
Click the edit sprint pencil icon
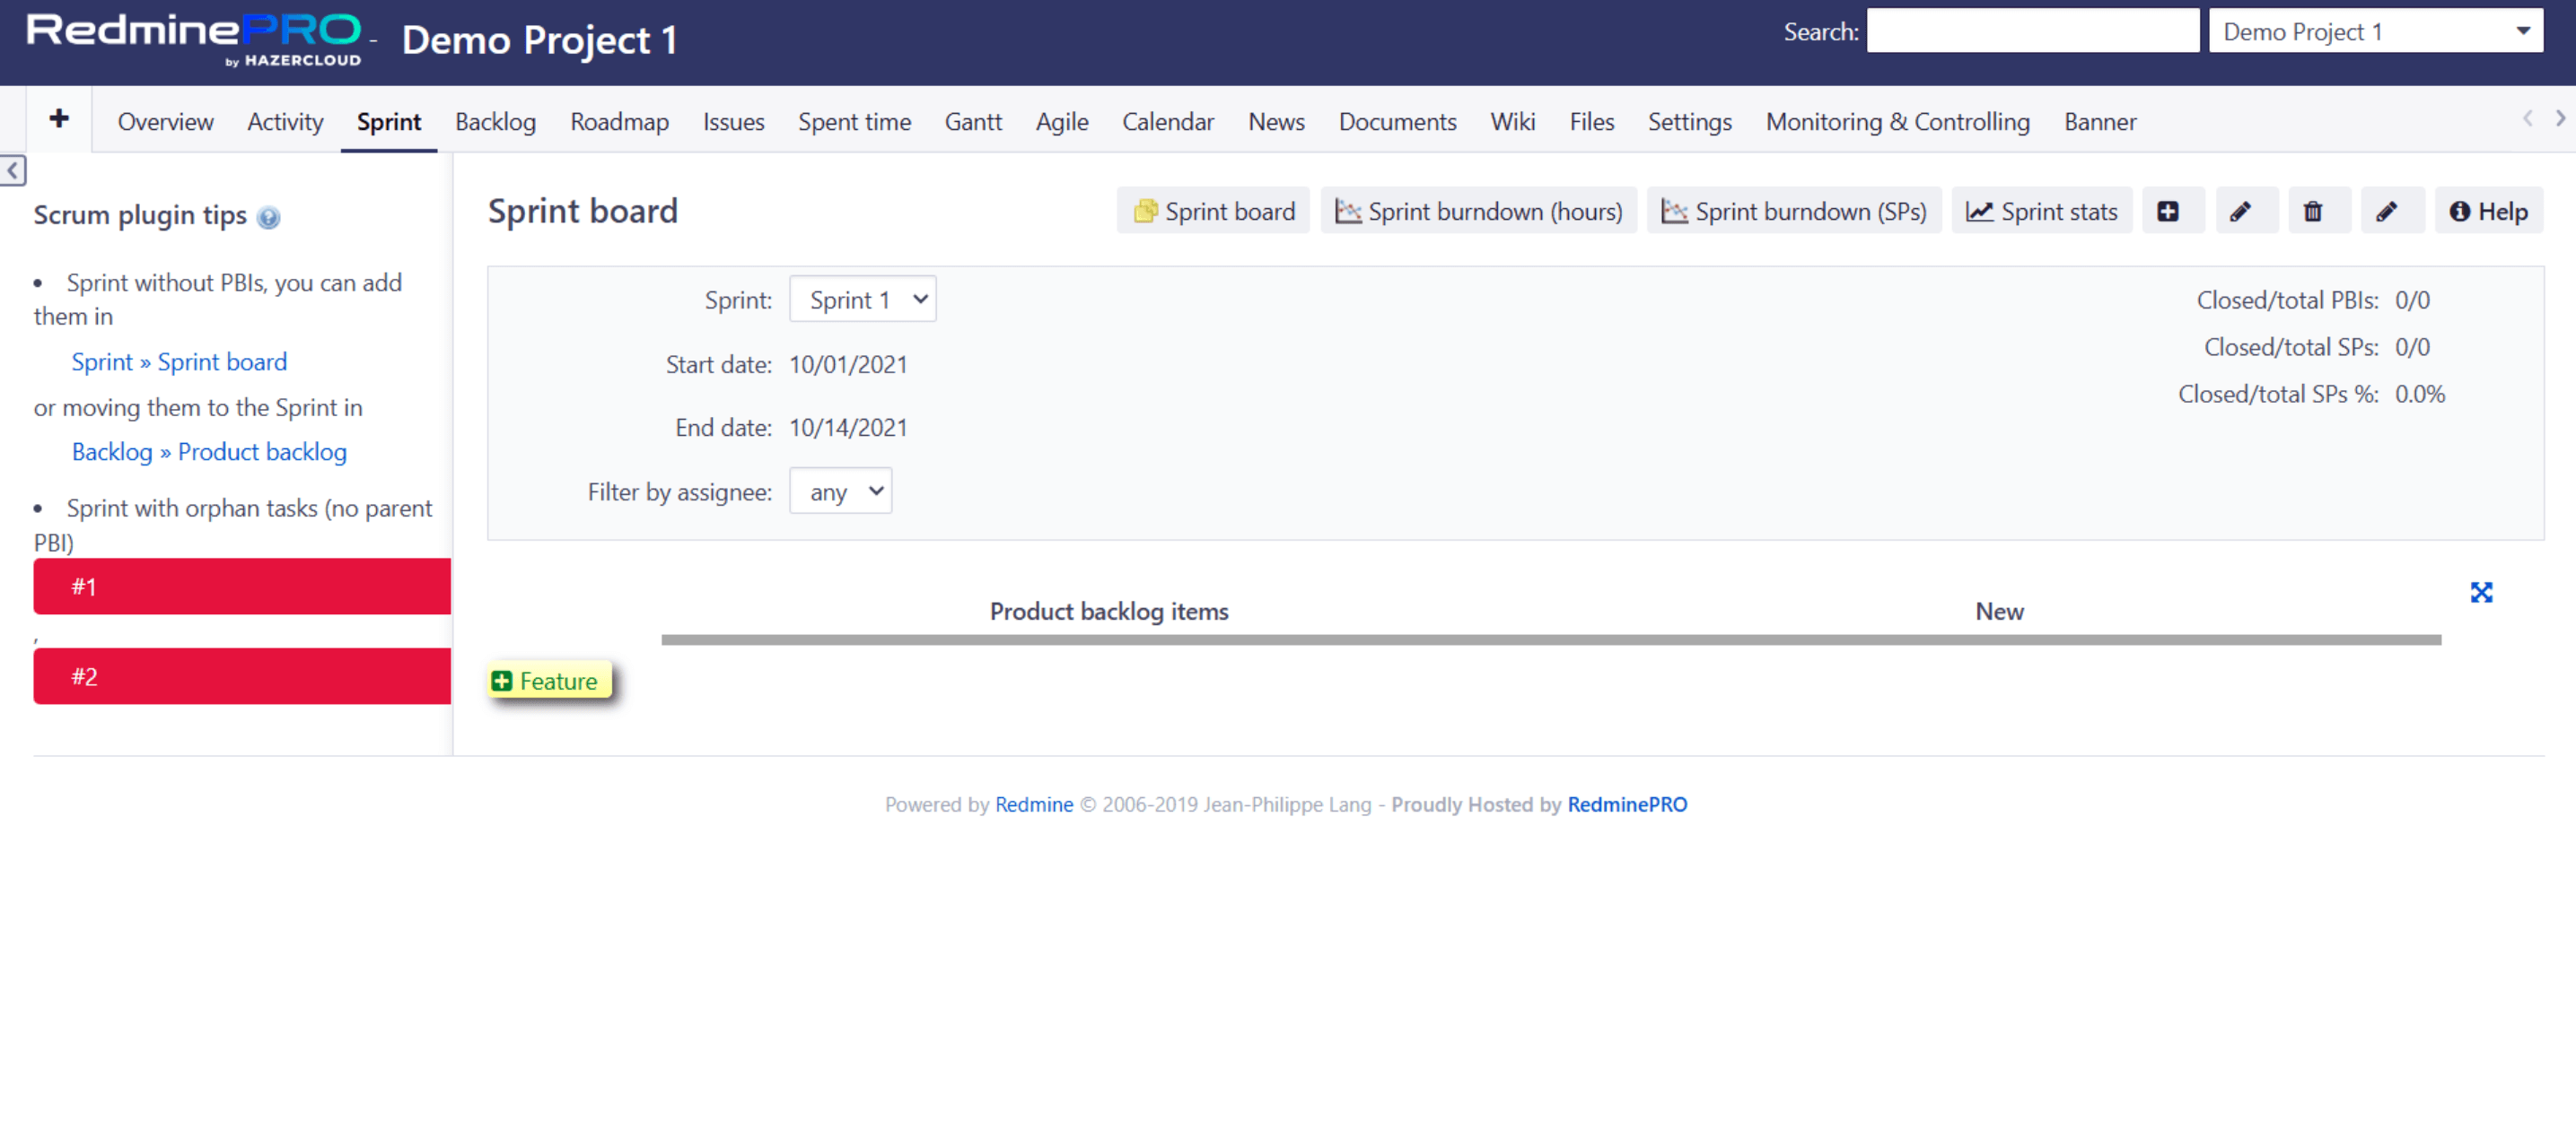2238,210
